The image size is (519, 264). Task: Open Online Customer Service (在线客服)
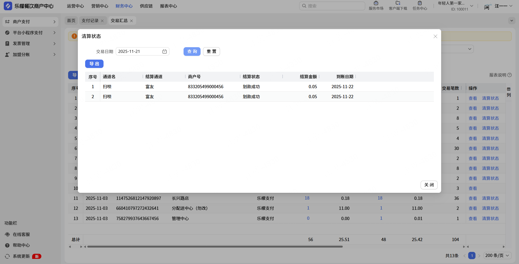pos(21,234)
